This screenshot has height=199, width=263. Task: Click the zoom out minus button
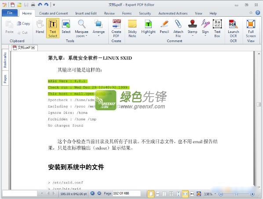click(x=221, y=194)
